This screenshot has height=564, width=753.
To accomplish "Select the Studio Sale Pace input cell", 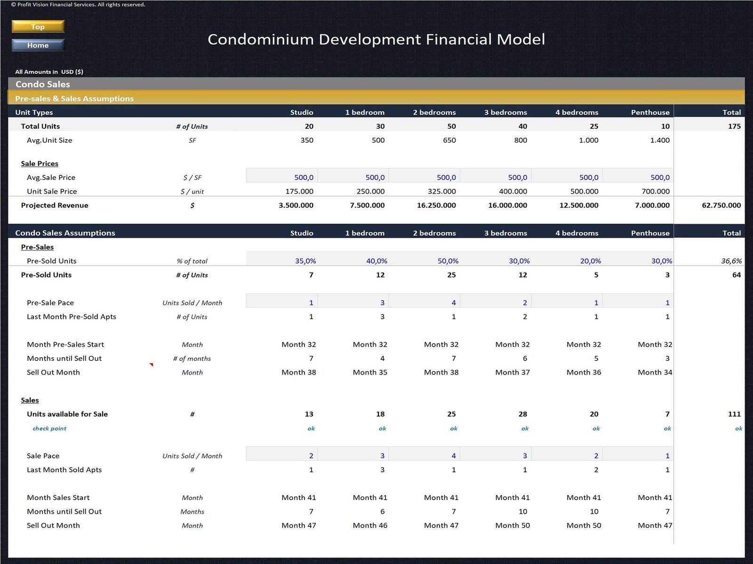I will click(x=281, y=456).
